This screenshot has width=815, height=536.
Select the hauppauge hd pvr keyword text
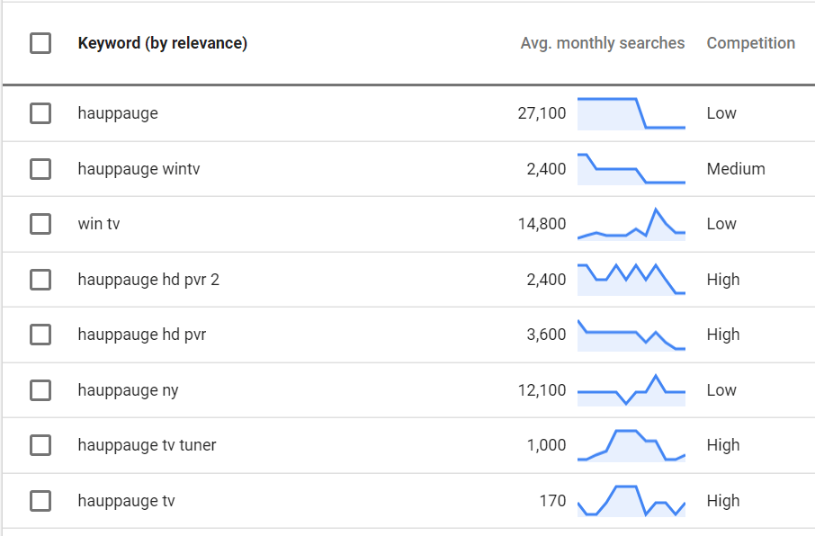coord(142,335)
